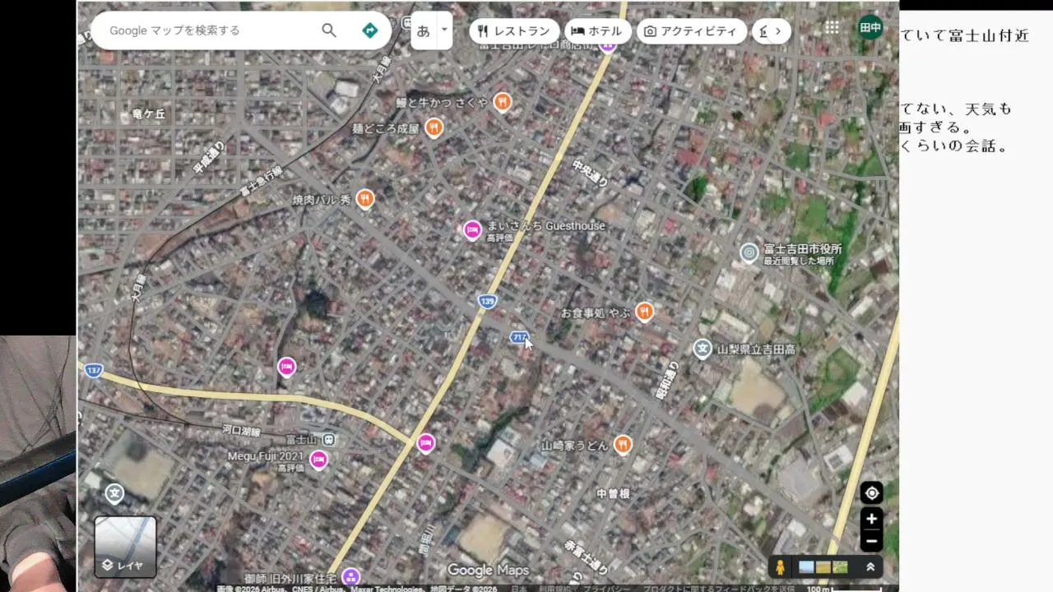Click the 山崎家うどん label text
The height and width of the screenshot is (592, 1053).
[575, 446]
